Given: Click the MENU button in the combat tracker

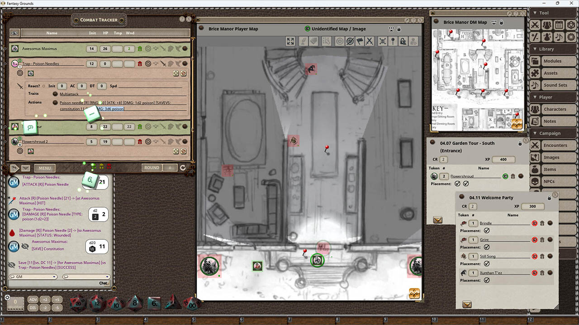Looking at the screenshot, I should pyautogui.click(x=45, y=167).
